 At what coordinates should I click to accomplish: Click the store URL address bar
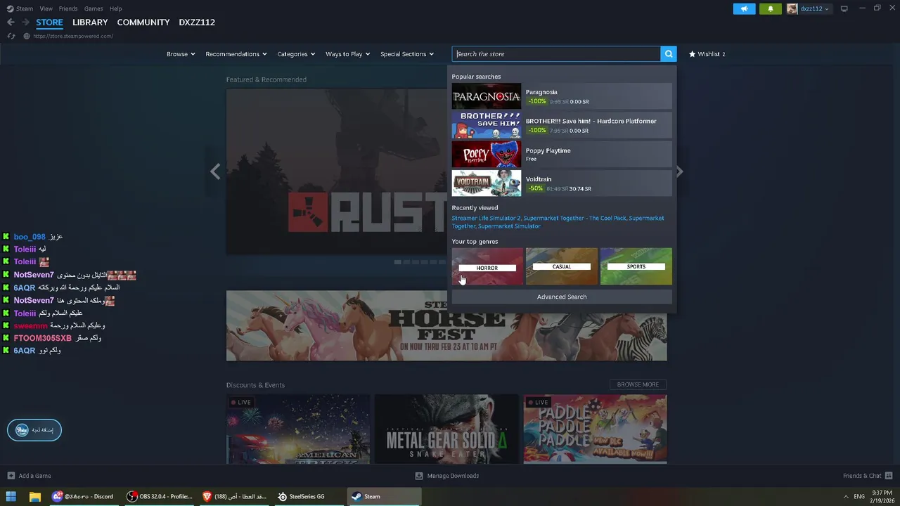[73, 36]
